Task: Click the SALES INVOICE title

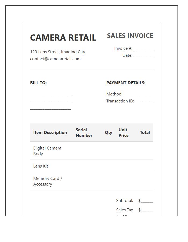Action: pos(130,36)
